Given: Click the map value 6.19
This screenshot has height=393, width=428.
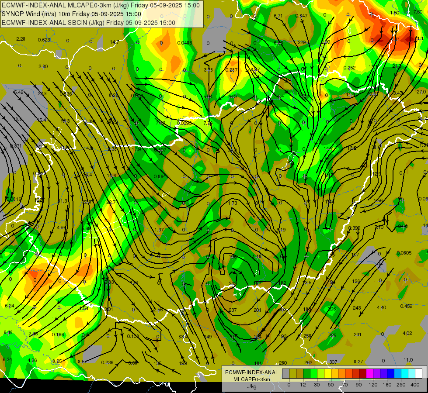Looking at the screenshot, I should [281, 230].
